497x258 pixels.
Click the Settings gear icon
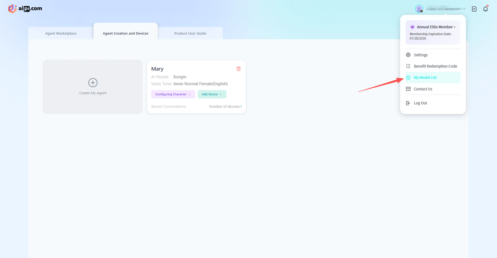coord(408,55)
